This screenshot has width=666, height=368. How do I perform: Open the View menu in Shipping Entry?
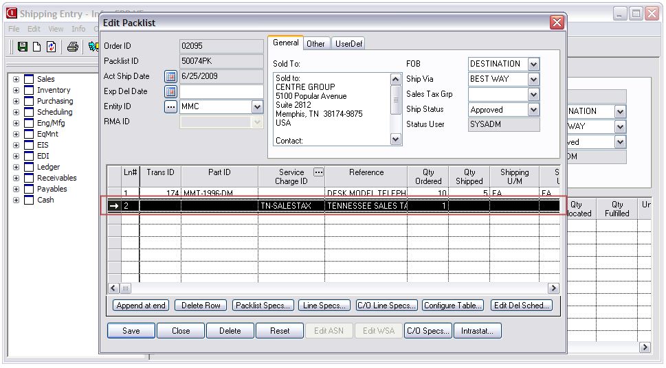pos(56,29)
